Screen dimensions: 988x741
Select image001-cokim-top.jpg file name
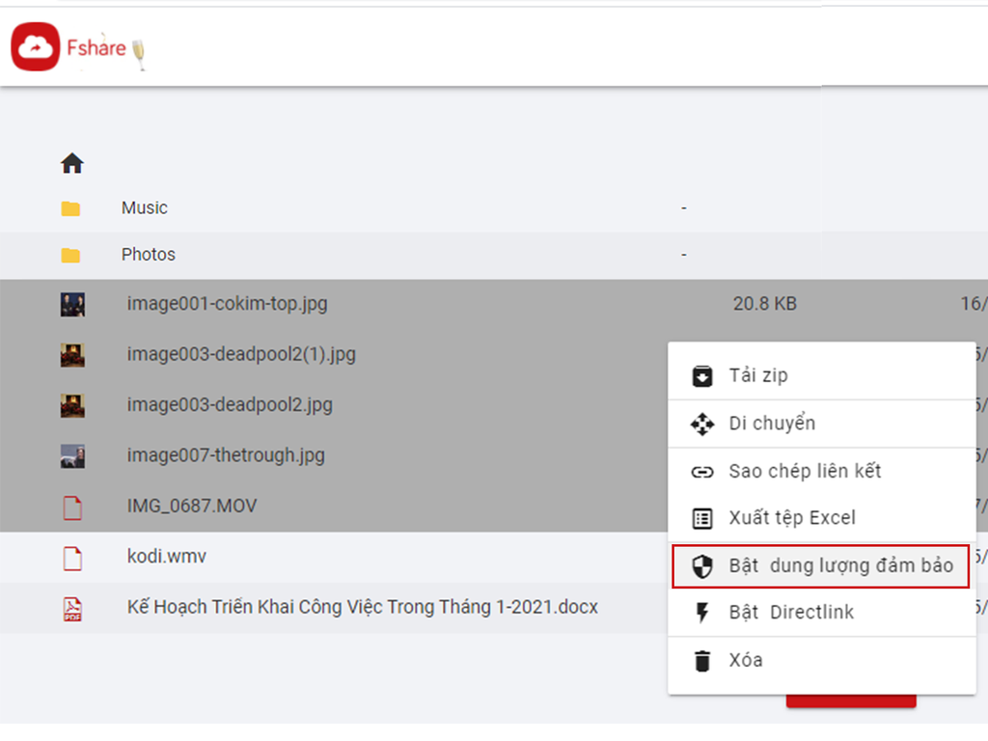tap(227, 304)
